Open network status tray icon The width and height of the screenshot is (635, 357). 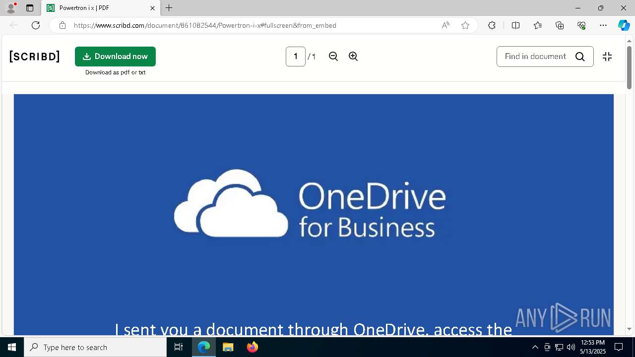(x=559, y=347)
